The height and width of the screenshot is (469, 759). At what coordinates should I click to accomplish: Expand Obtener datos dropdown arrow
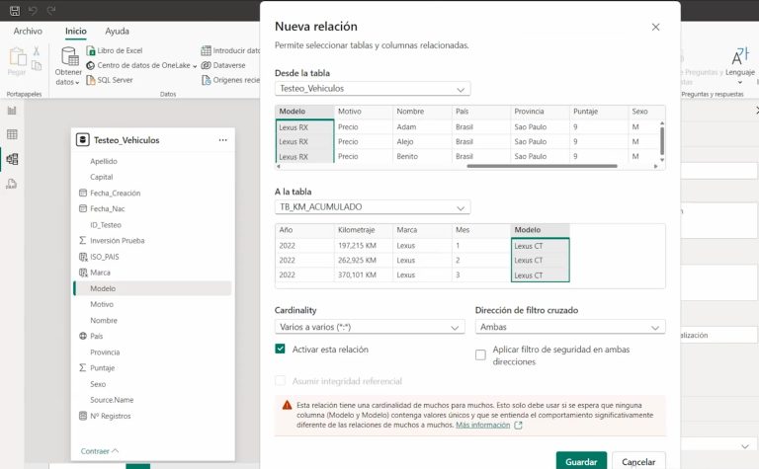tap(77, 83)
